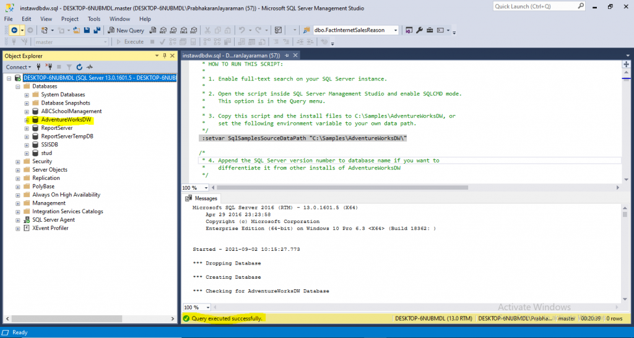Viewport: 634px width, 338px height.
Task: Click the Execute button
Action: click(130, 41)
